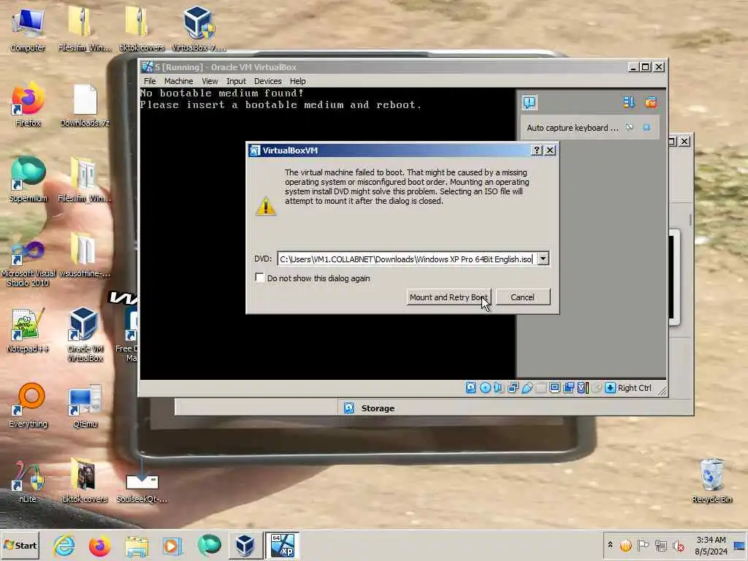The height and width of the screenshot is (561, 748).
Task: Open the Help menu
Action: (x=298, y=81)
